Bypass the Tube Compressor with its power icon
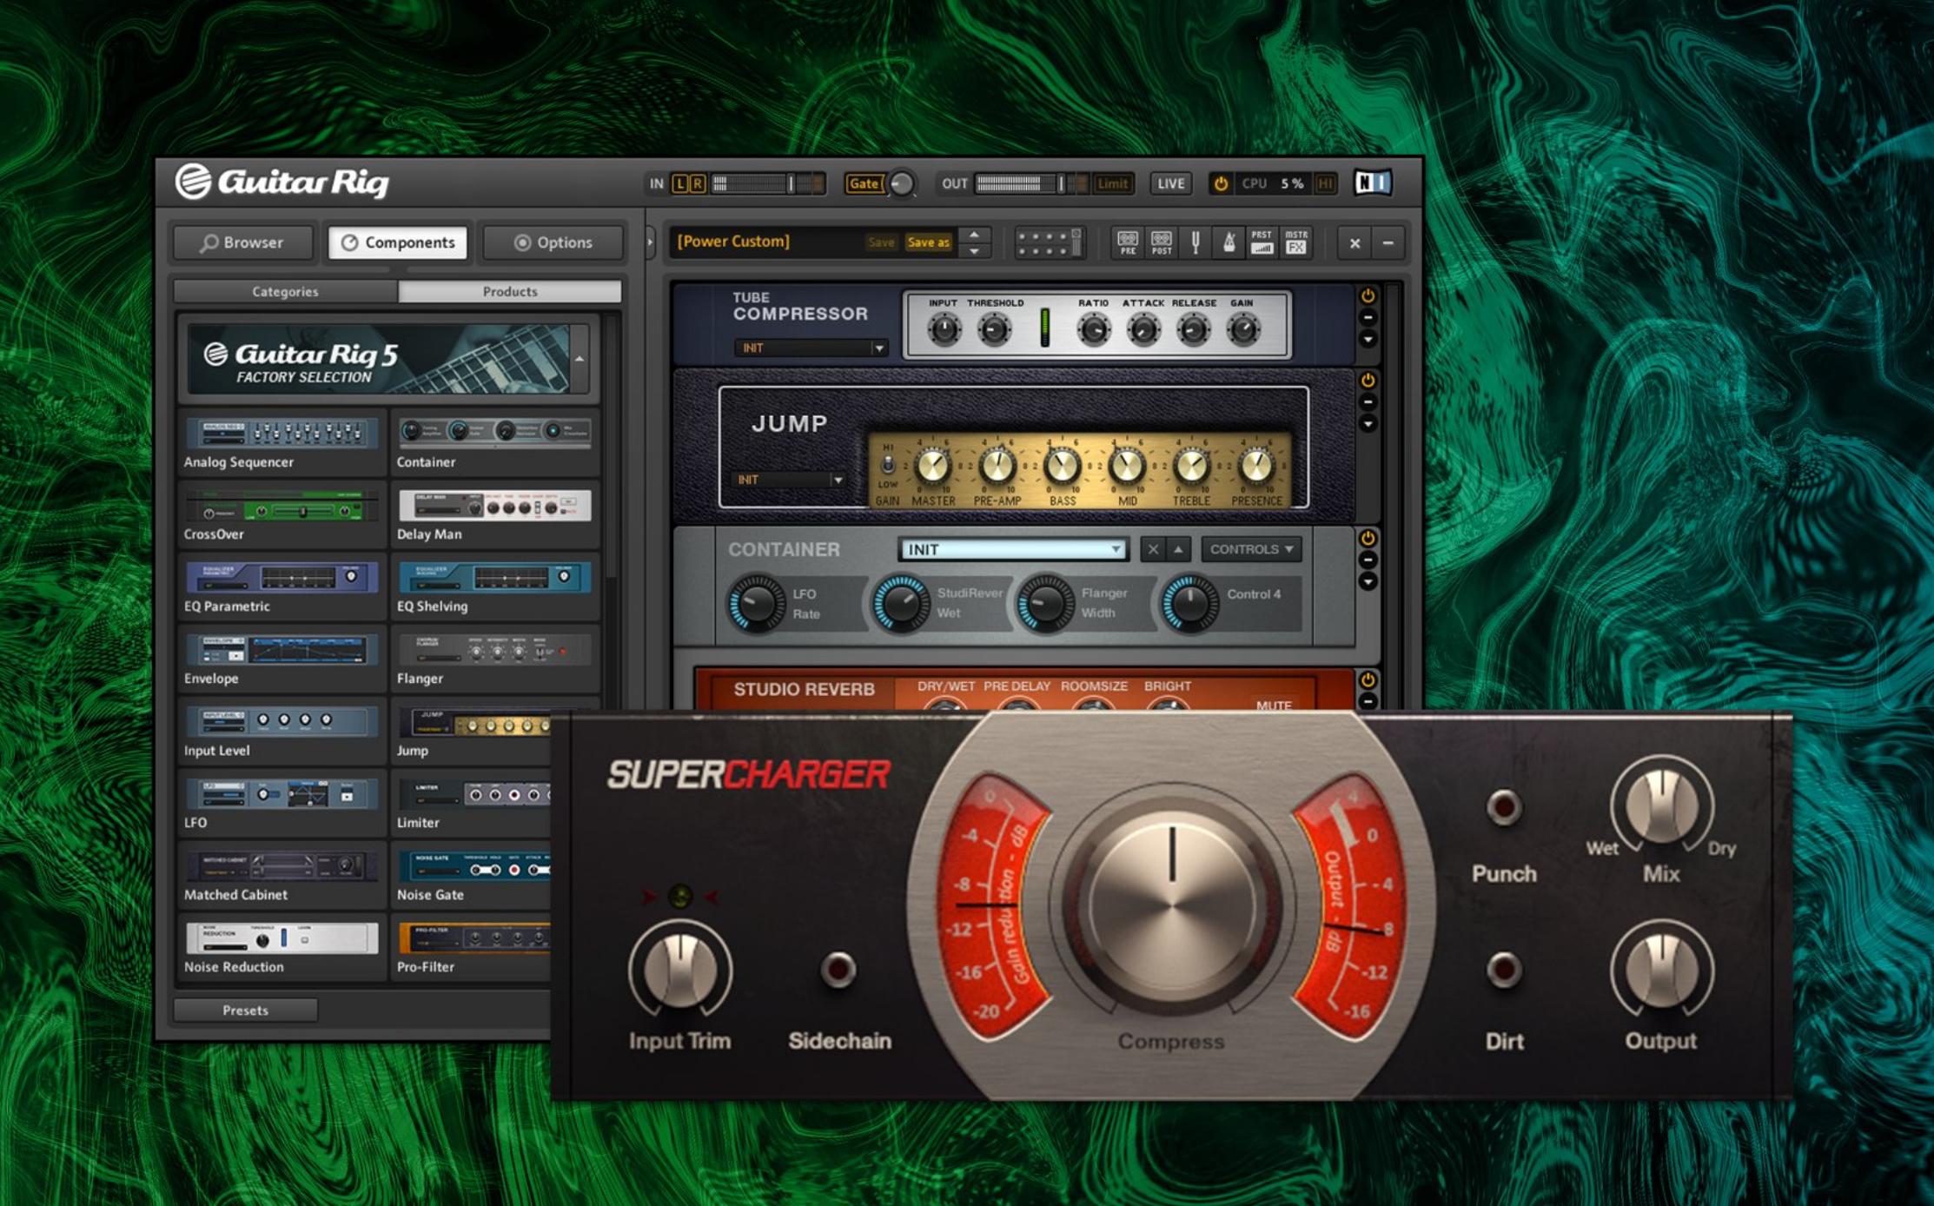 click(1368, 296)
